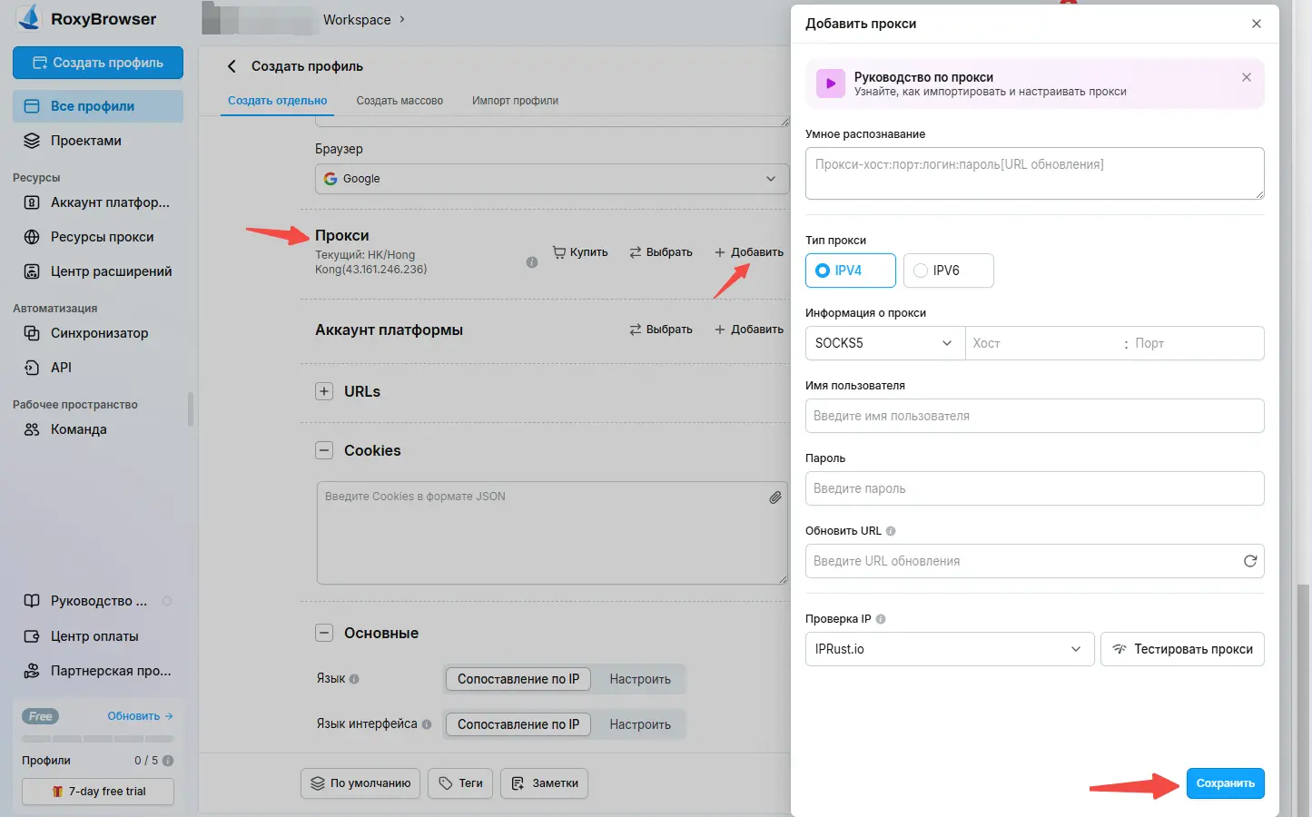Switch to Создать массово tab

[400, 101]
